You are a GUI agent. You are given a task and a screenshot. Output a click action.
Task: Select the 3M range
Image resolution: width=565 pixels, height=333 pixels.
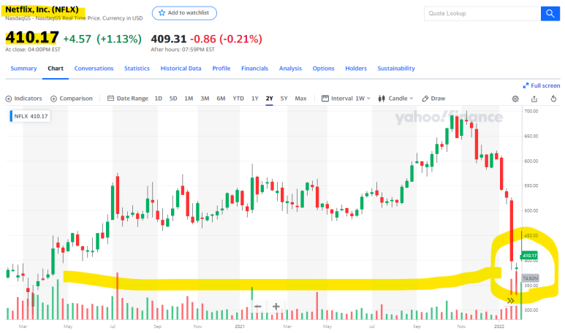[205, 99]
